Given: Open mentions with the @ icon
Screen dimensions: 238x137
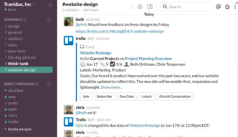Looking at the screenshot, I should point(218,7).
